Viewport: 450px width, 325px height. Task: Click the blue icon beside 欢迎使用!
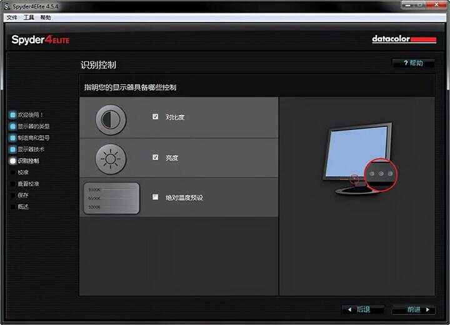coord(12,115)
